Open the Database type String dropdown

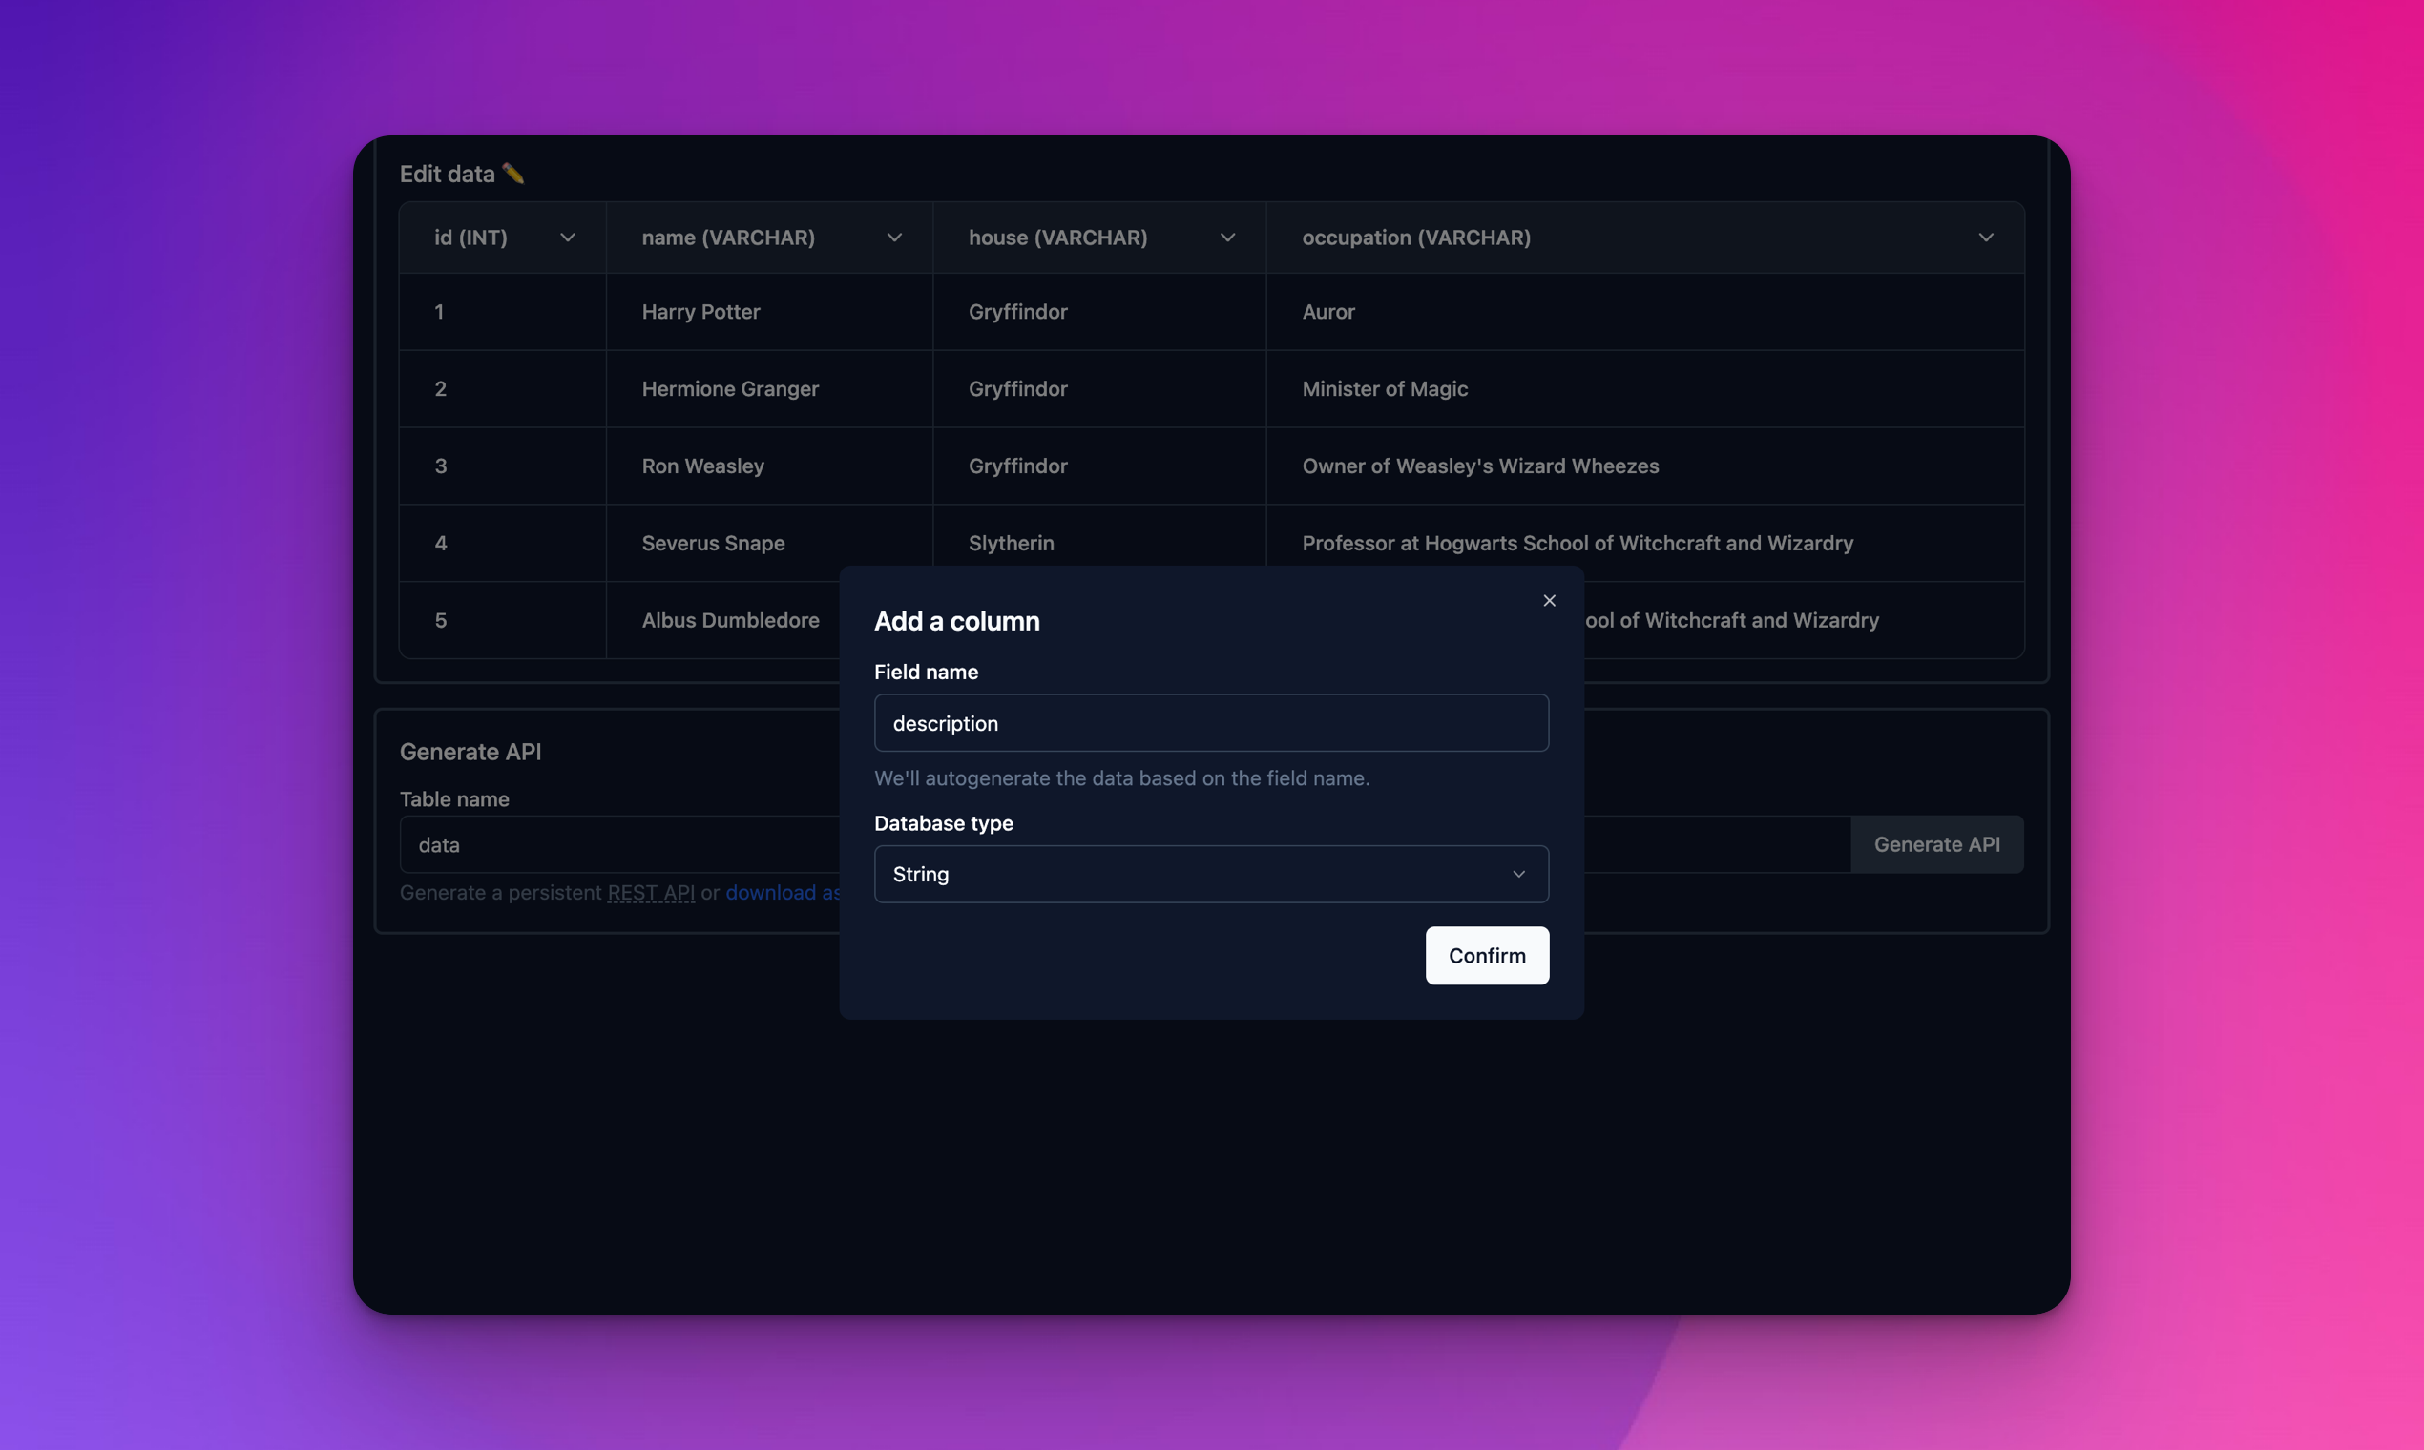tap(1211, 875)
